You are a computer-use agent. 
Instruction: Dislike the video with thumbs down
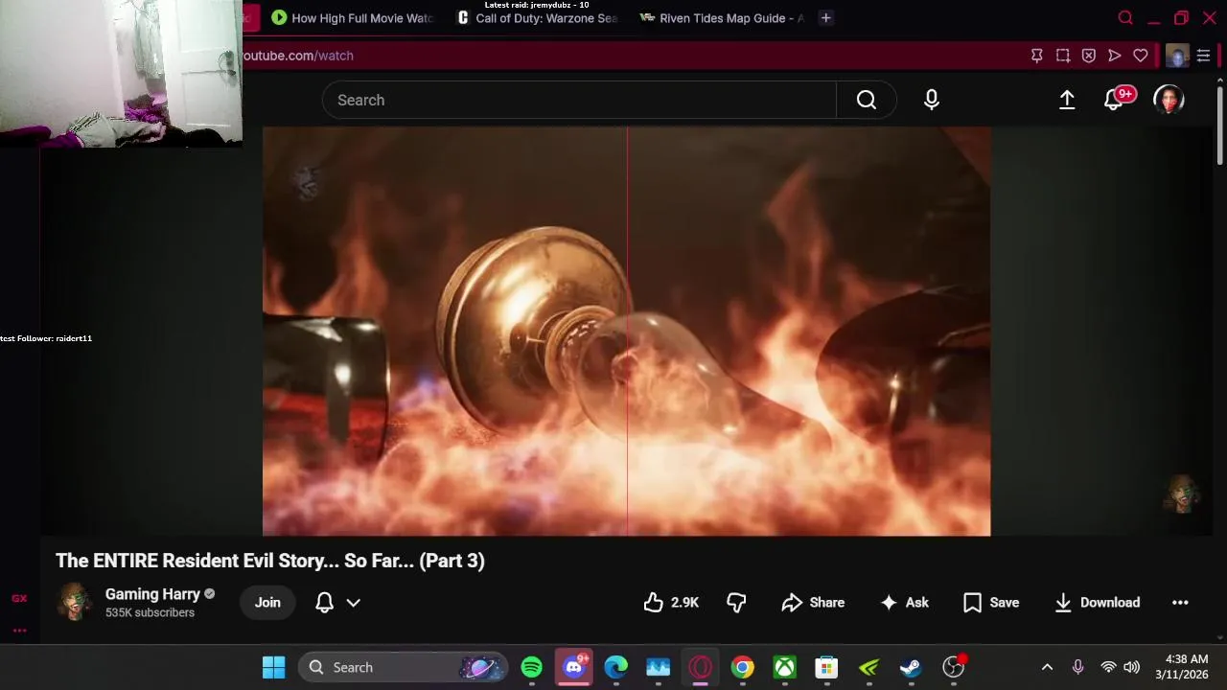click(x=736, y=603)
